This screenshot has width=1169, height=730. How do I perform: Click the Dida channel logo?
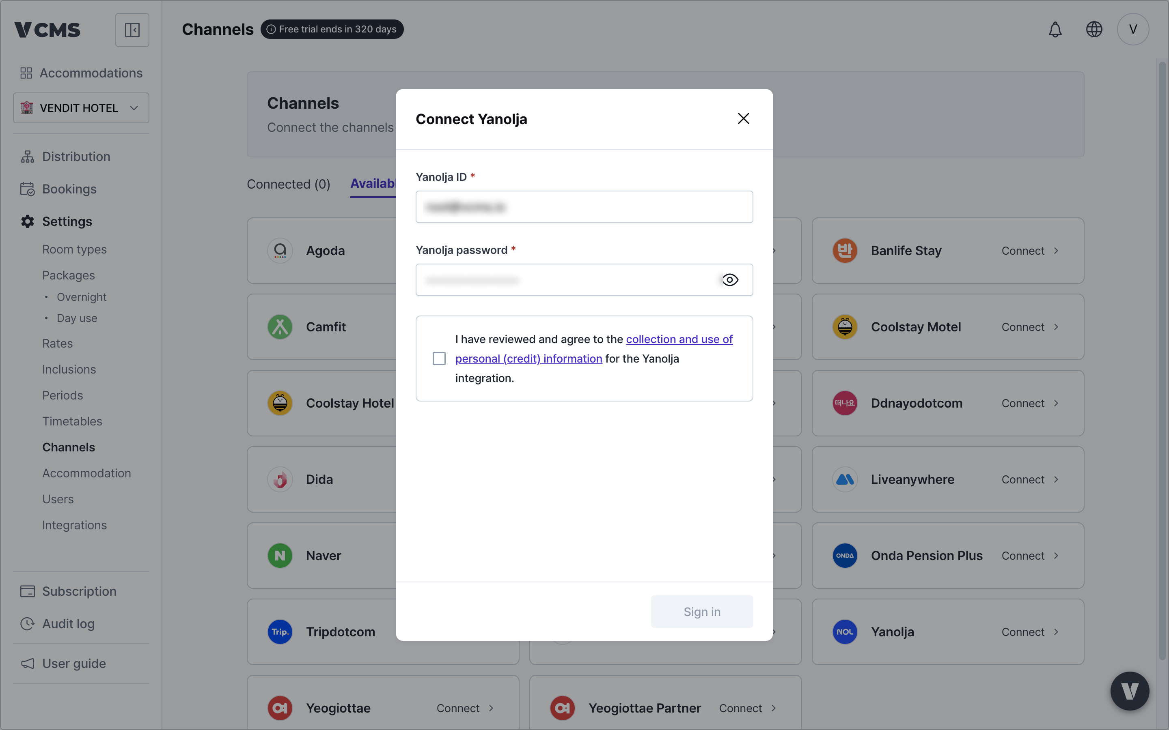[280, 479]
